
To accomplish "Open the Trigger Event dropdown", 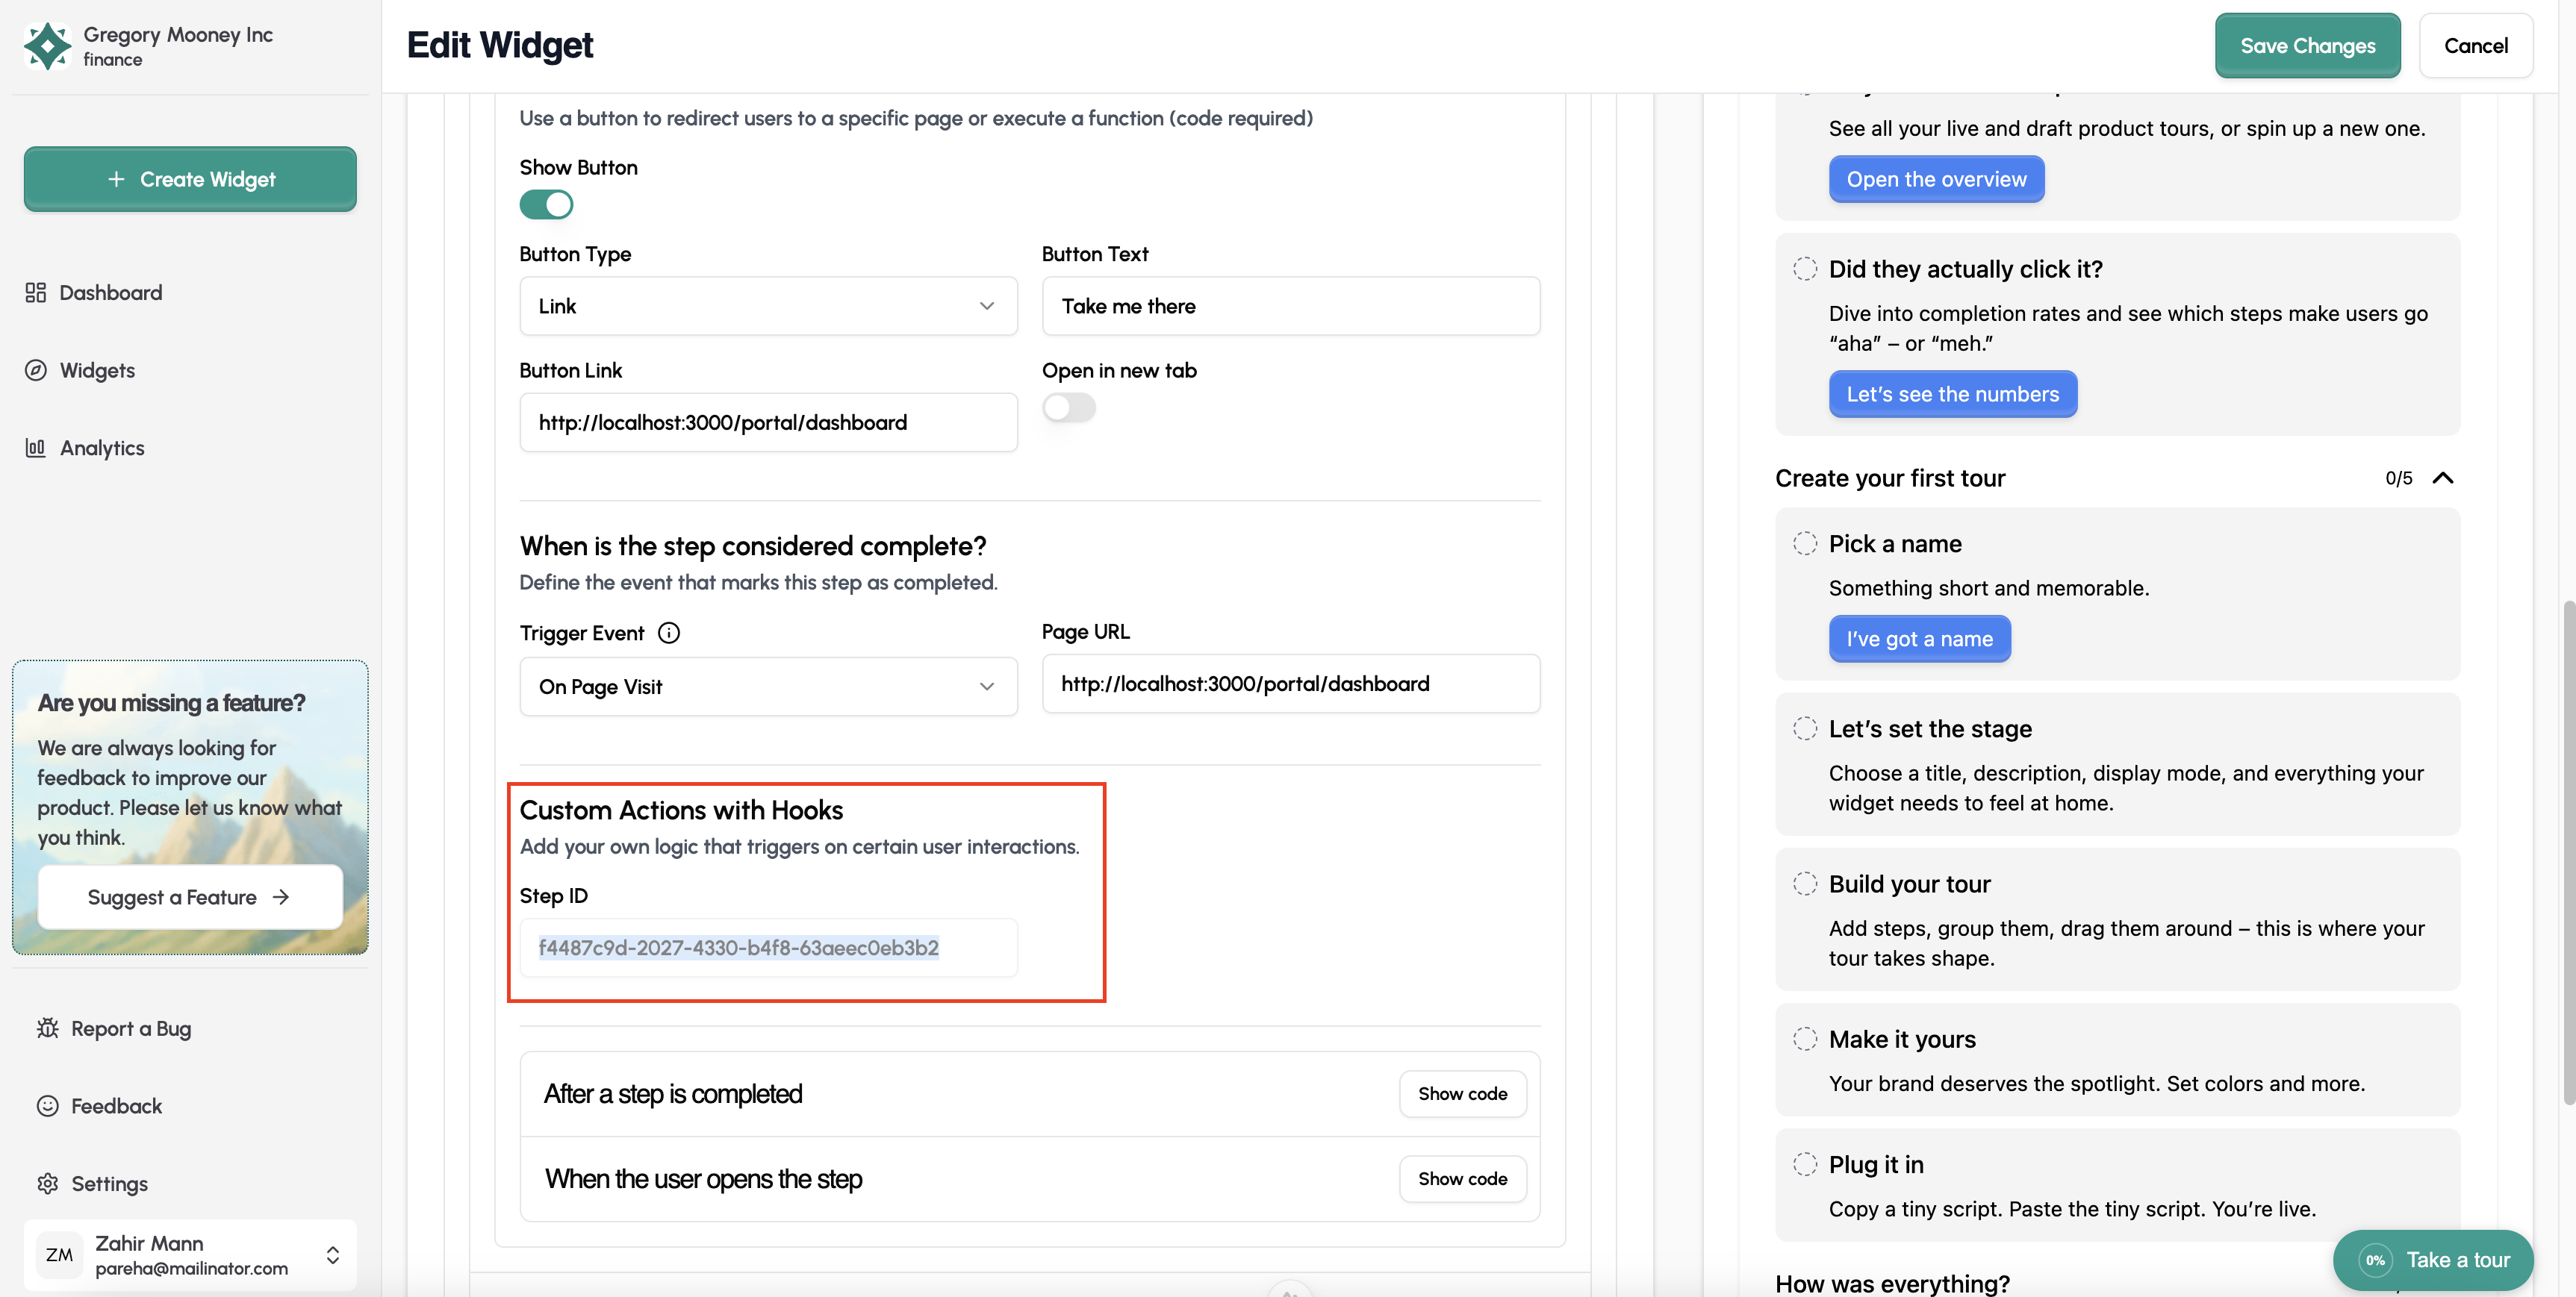I will 767,687.
